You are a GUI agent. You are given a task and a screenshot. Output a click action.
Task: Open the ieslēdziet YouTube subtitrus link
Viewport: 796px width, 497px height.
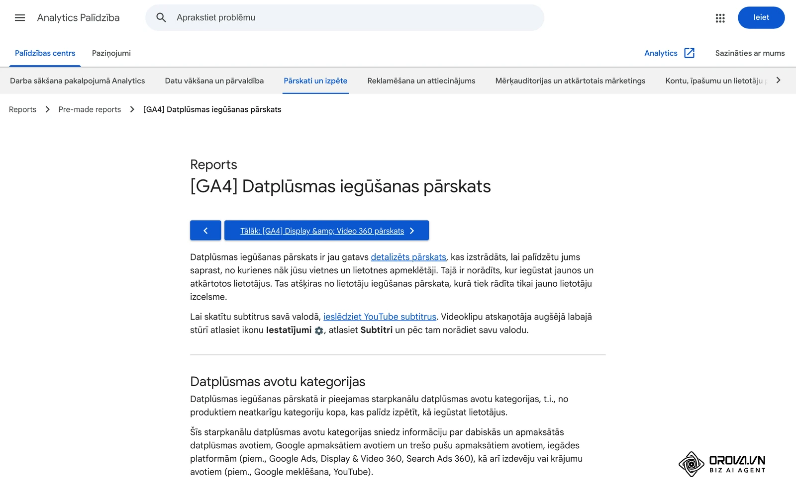pos(380,317)
